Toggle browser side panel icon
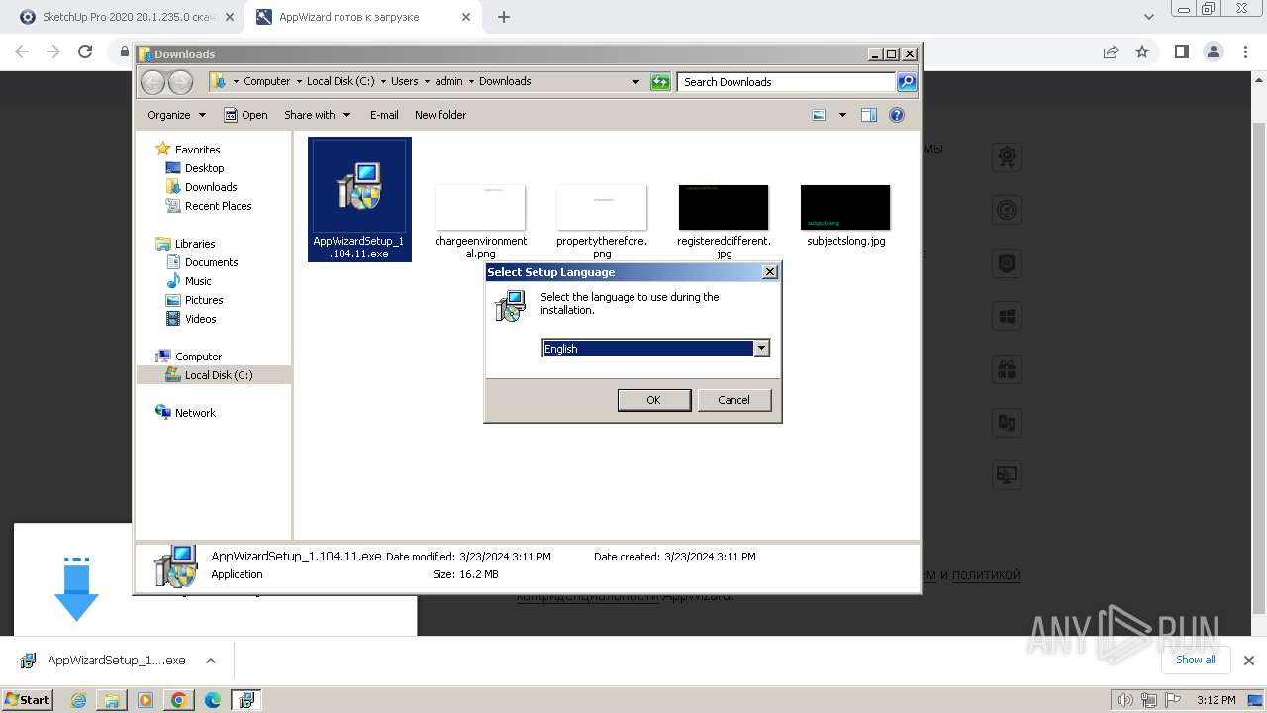This screenshot has height=713, width=1267. pyautogui.click(x=1181, y=51)
